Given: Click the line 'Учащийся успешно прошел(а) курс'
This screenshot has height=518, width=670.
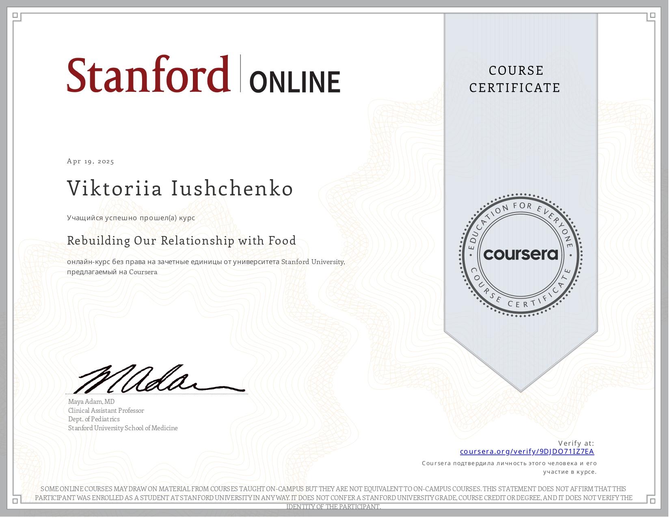Looking at the screenshot, I should (131, 218).
